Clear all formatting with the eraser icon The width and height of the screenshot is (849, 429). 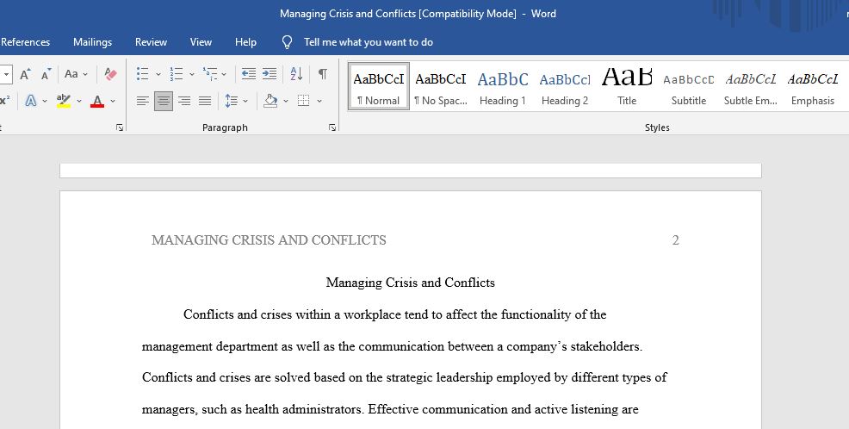click(110, 74)
